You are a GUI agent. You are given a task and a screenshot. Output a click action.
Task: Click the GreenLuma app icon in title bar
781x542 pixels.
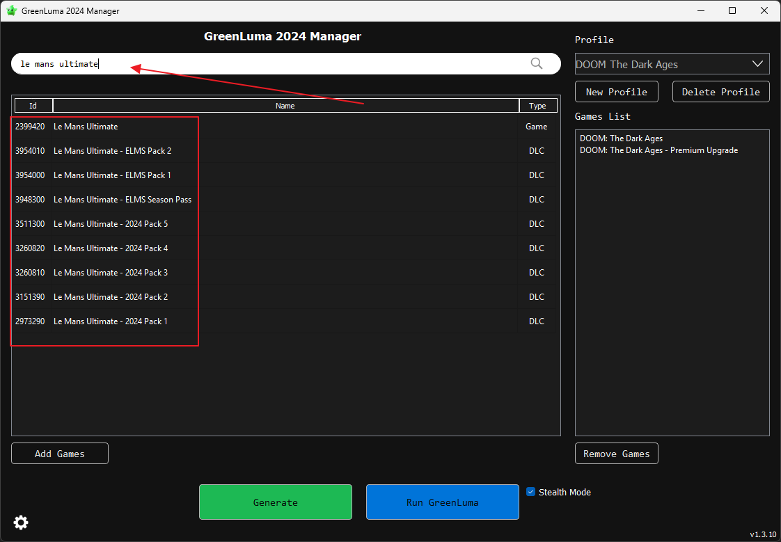pyautogui.click(x=12, y=10)
